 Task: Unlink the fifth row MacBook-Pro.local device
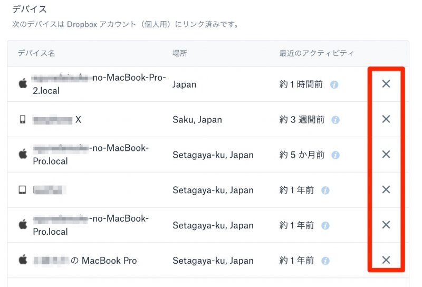pos(386,225)
